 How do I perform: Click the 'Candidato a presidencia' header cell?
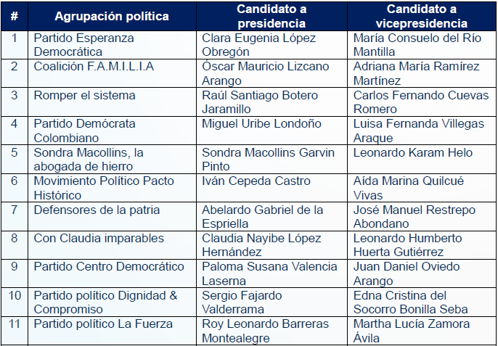tap(271, 16)
